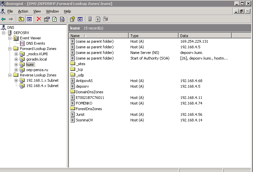The height and width of the screenshot is (172, 253).
Task: Click the New Record toolbar icon
Action: tap(98, 19)
